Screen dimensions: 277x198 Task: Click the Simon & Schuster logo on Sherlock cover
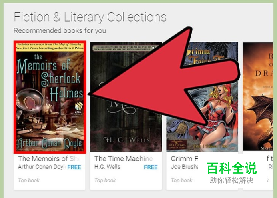[x=79, y=108]
